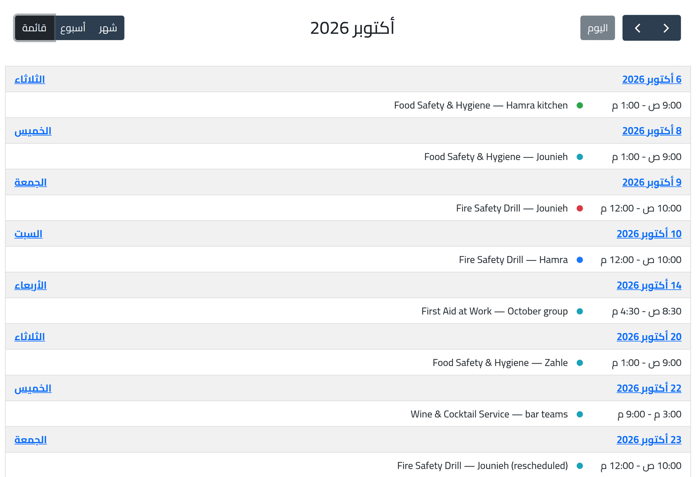This screenshot has width=696, height=477.
Task: Click الخميس link in 8 October header
Action: 33,131
